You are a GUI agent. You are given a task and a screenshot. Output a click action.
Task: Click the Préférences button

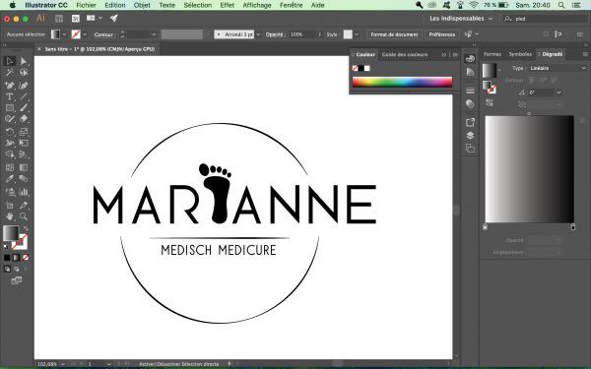(441, 34)
